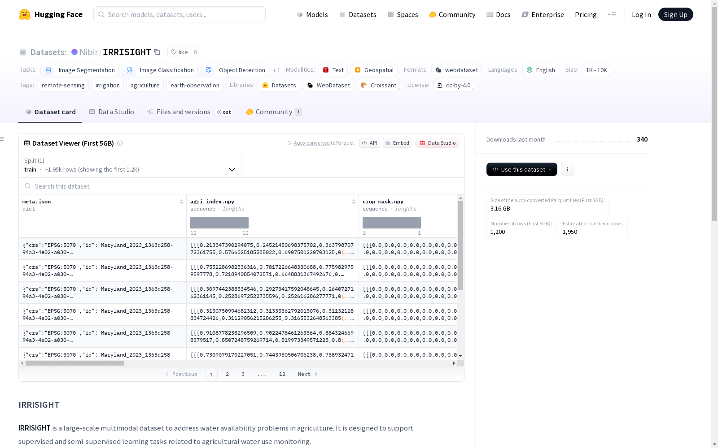
Task: Click the webdataset format tag
Action: (x=457, y=70)
